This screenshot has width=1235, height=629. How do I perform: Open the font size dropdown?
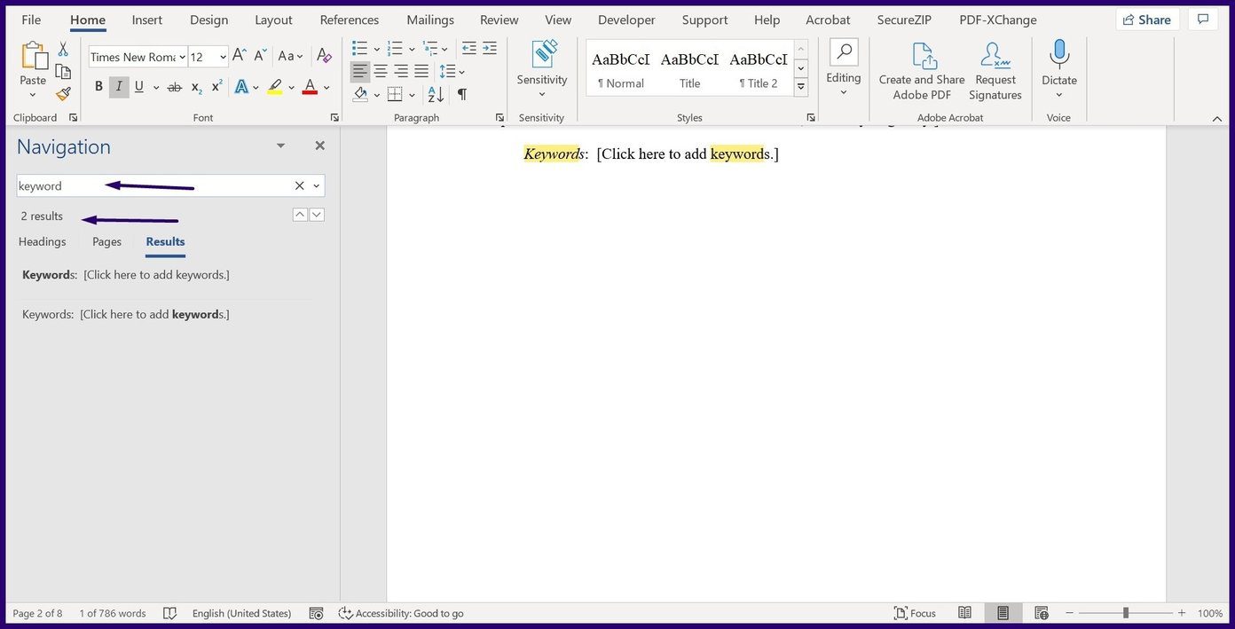point(223,57)
